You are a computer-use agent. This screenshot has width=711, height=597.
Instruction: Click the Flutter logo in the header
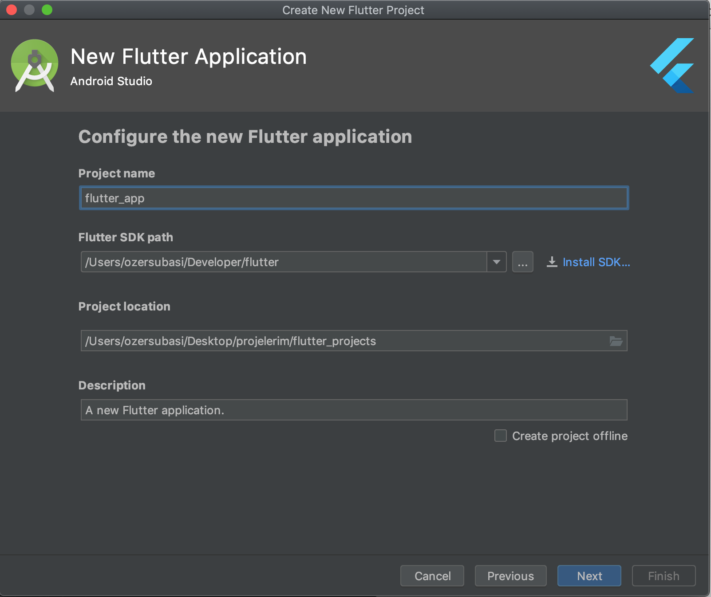tap(672, 66)
